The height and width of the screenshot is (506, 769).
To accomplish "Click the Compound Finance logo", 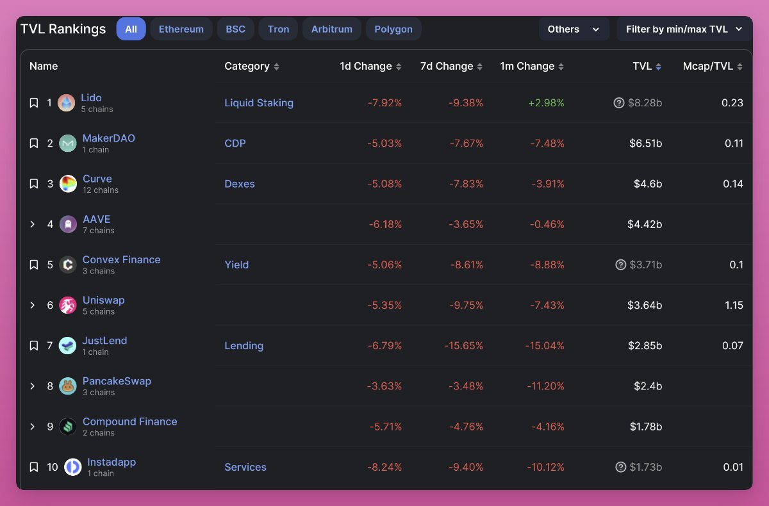I will [68, 427].
